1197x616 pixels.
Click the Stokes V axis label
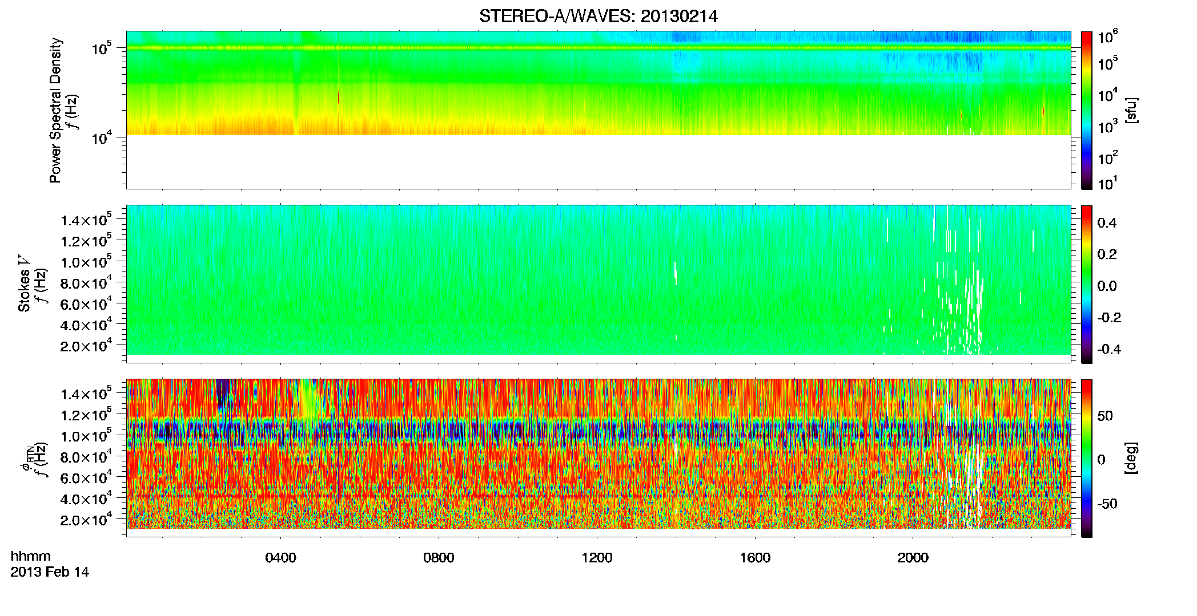[24, 283]
